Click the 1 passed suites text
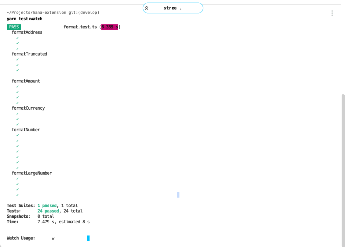The image size is (345, 247). (47, 205)
